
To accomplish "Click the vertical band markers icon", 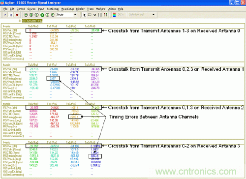I will [100, 15].
